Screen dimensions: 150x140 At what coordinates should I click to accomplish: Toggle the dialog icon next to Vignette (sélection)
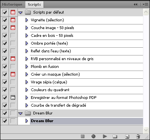(x=13, y=20)
